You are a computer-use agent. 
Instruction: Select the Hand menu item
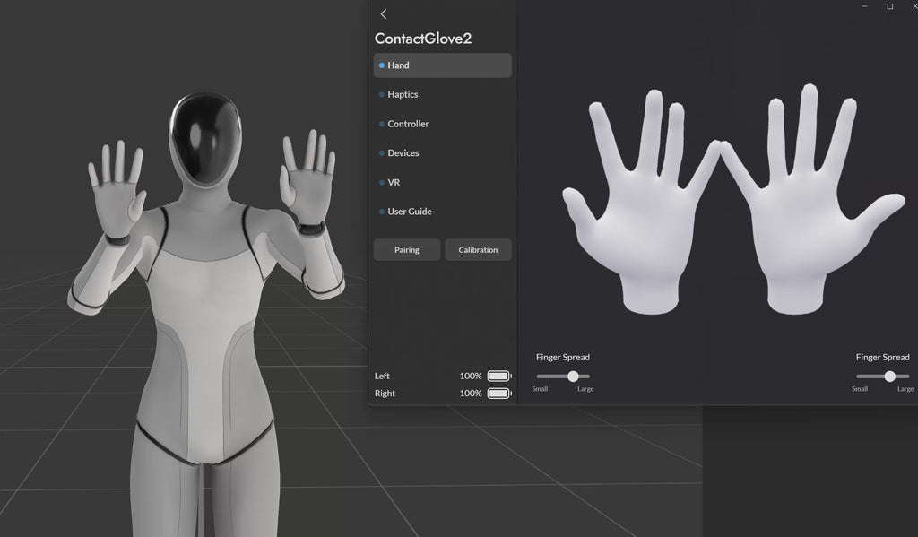pyautogui.click(x=442, y=65)
